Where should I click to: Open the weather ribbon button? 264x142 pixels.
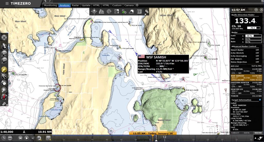(131, 11)
